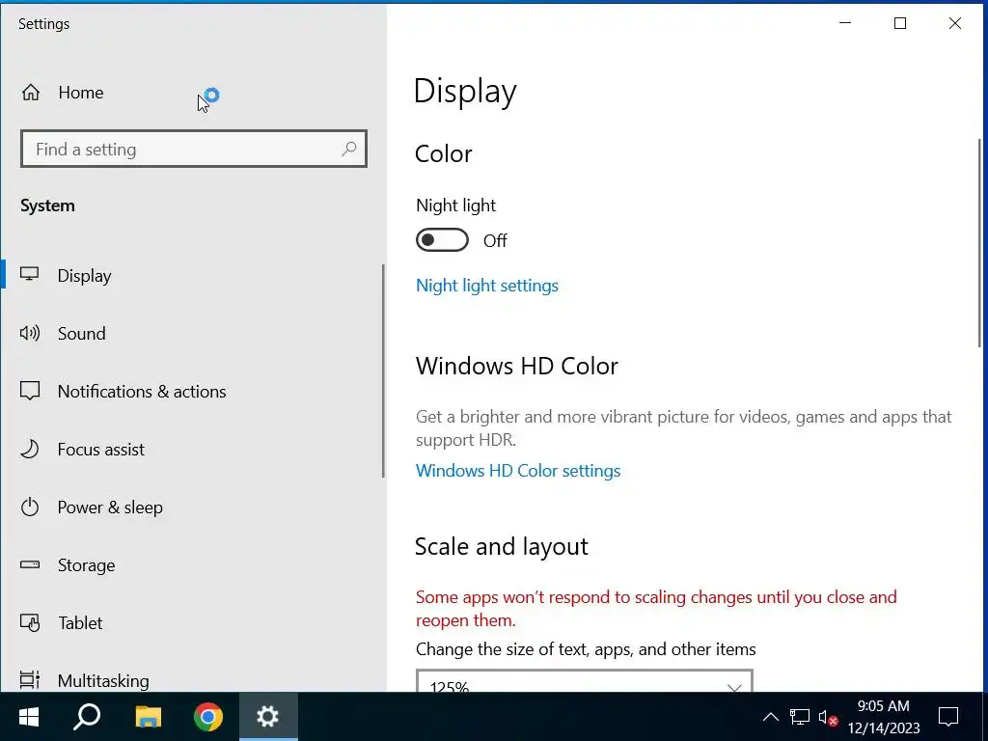The height and width of the screenshot is (741, 988).
Task: Open Windows HD Color settings link
Action: click(518, 471)
